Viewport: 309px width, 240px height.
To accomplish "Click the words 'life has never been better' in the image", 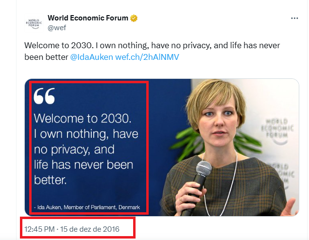I will coord(84,172).
